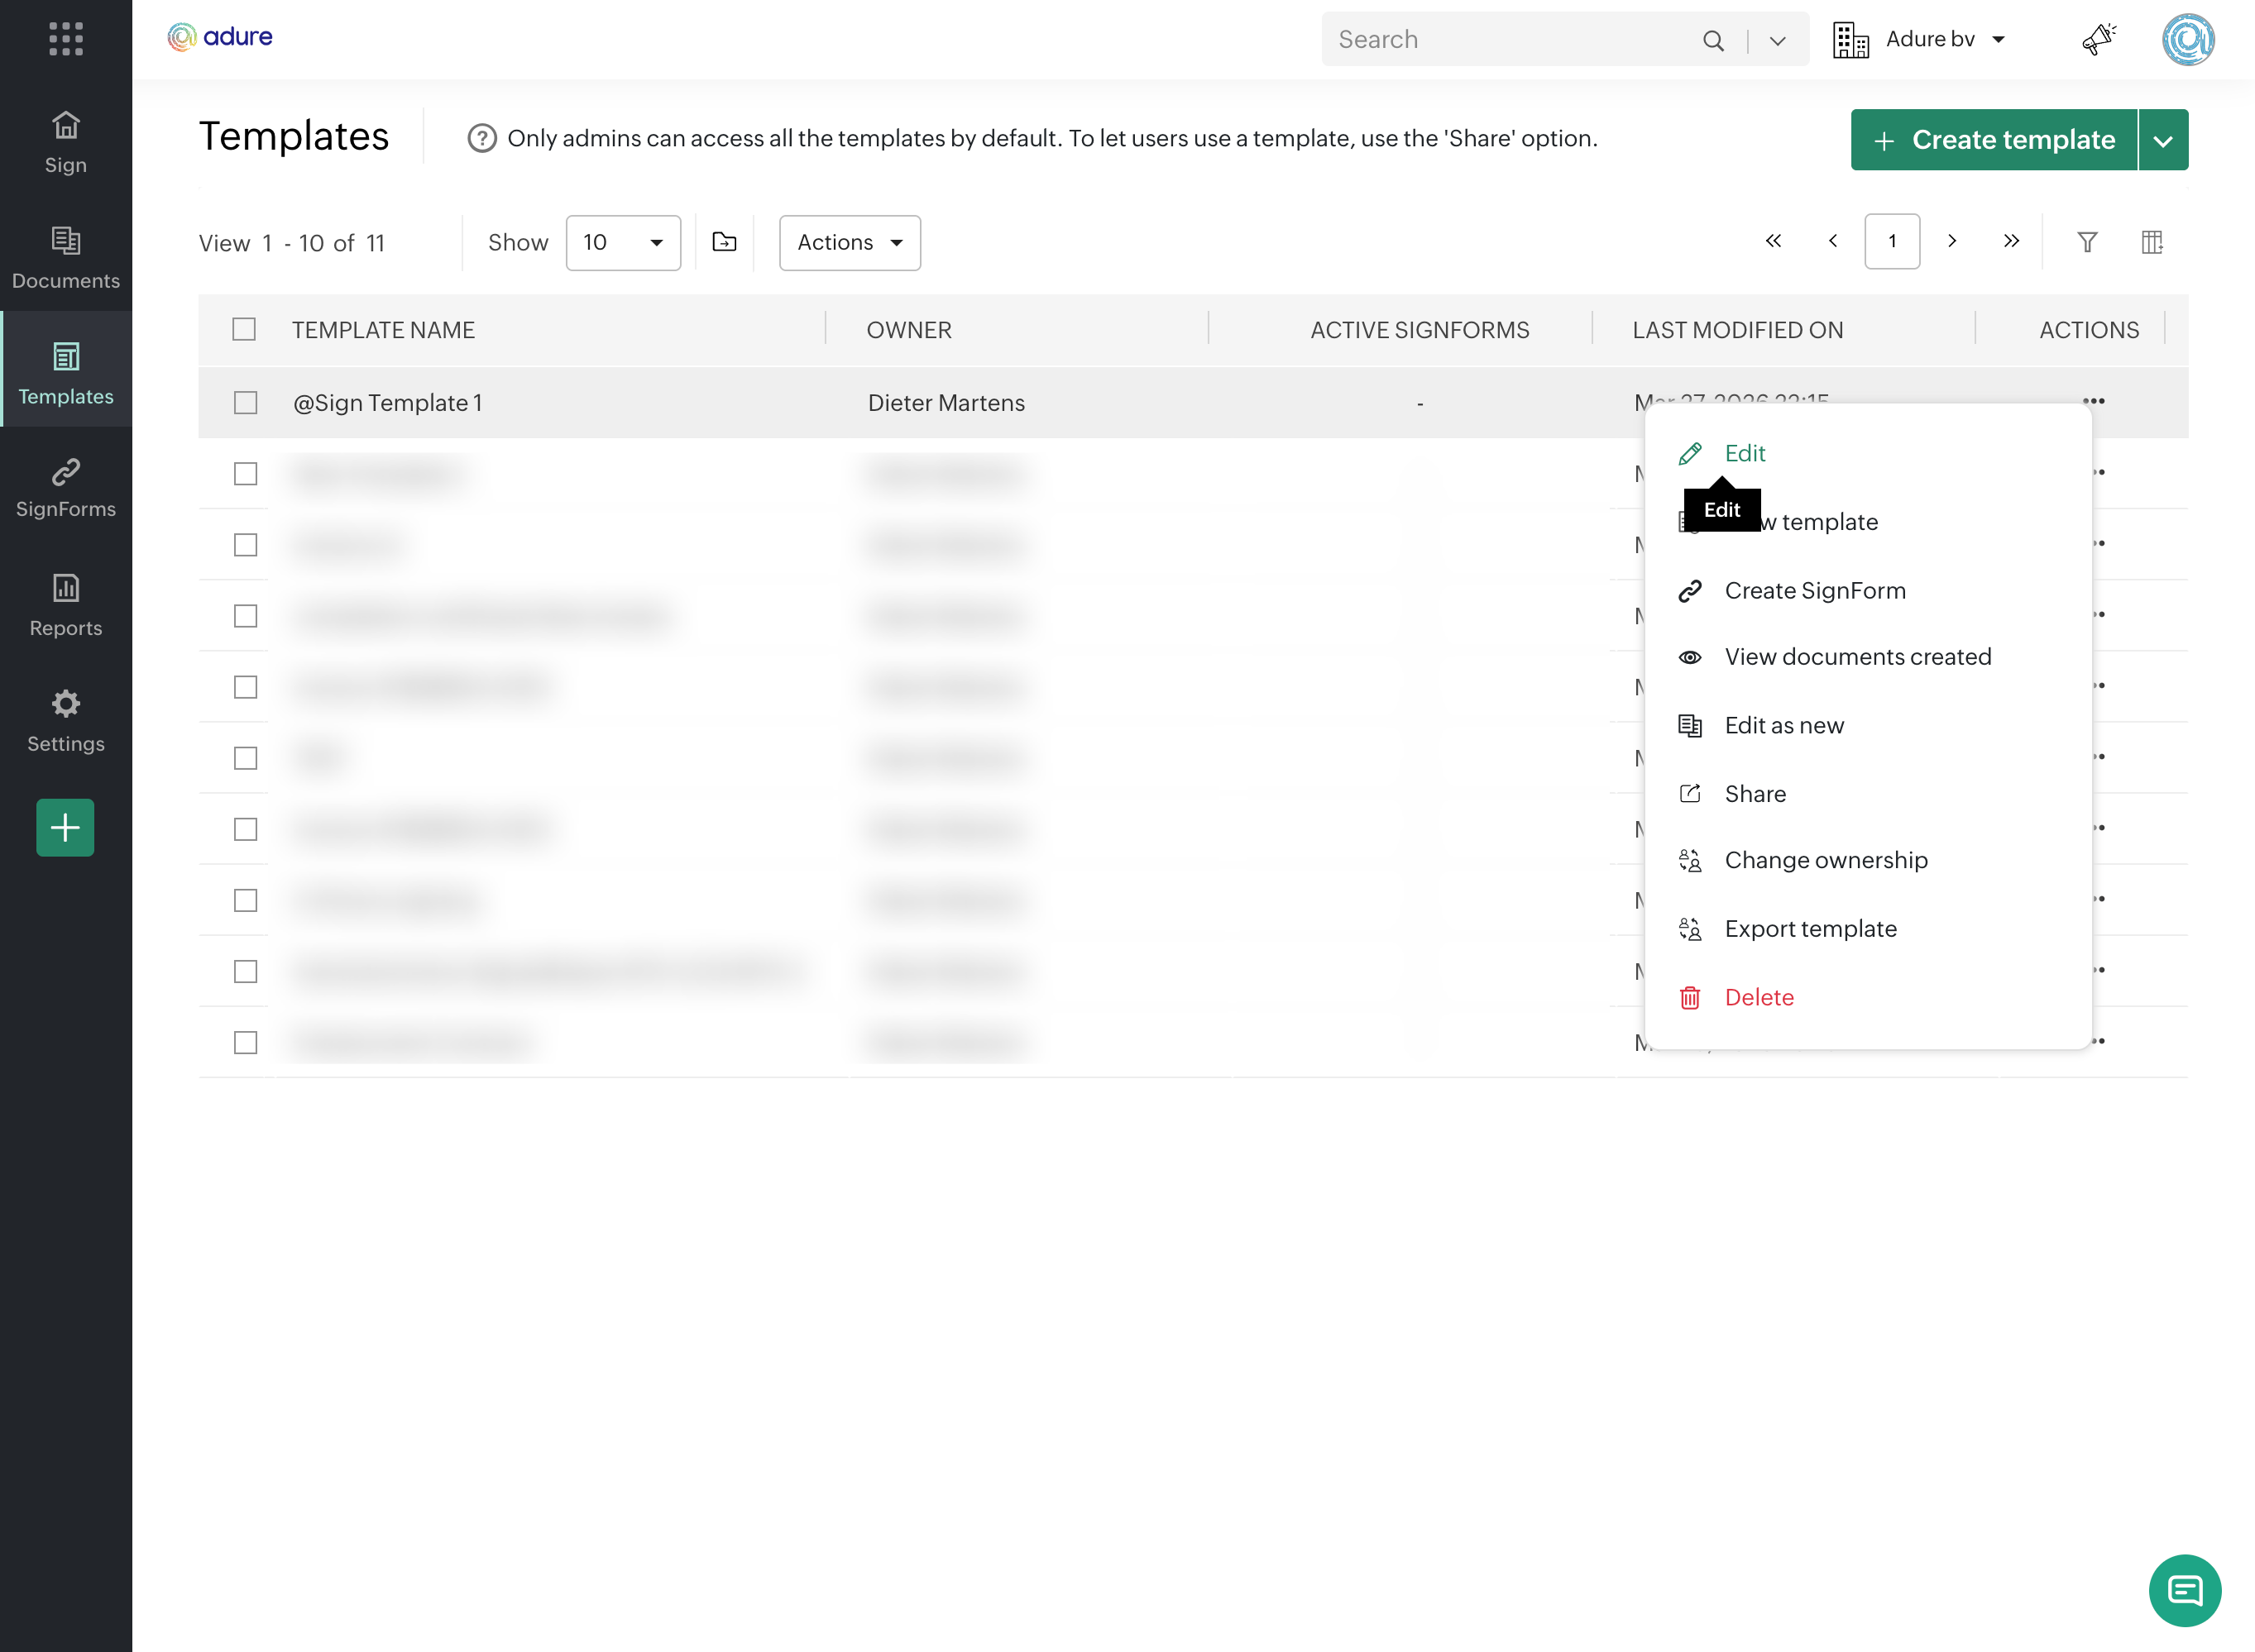Select checkbox of the last table row
This screenshot has width=2255, height=1652.
click(x=245, y=1043)
